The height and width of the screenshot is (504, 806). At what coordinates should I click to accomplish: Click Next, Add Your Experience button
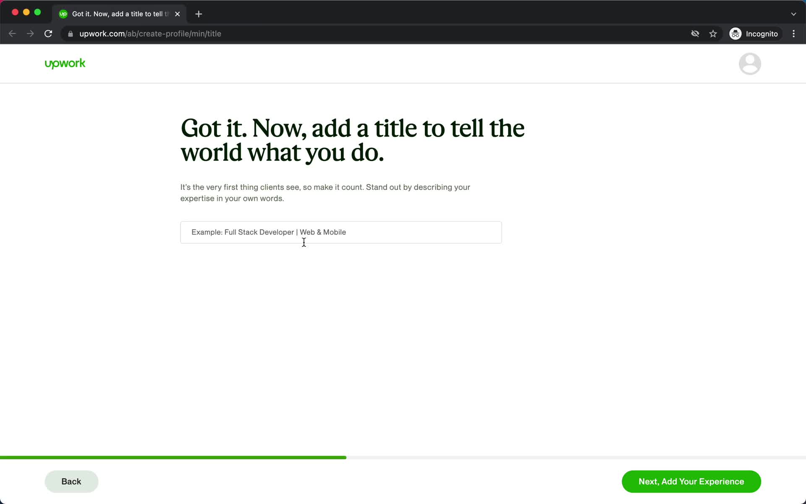pyautogui.click(x=691, y=481)
